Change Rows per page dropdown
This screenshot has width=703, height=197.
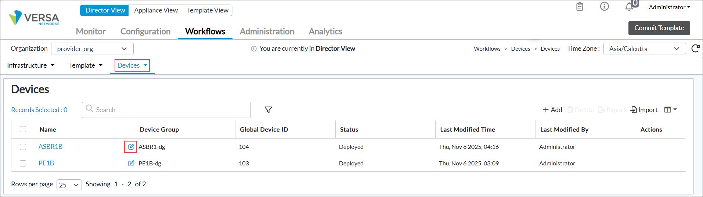point(69,185)
